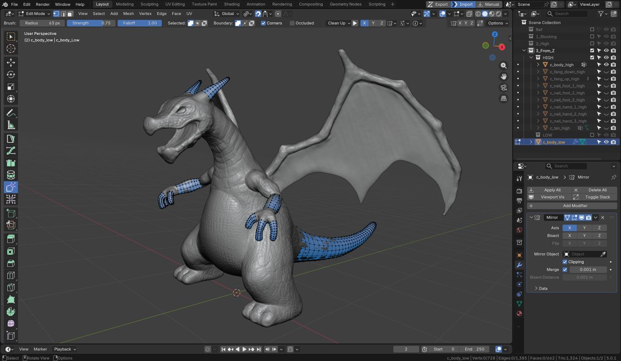Open the Vertex menu in viewport header
The height and width of the screenshot is (361, 621).
click(x=145, y=13)
